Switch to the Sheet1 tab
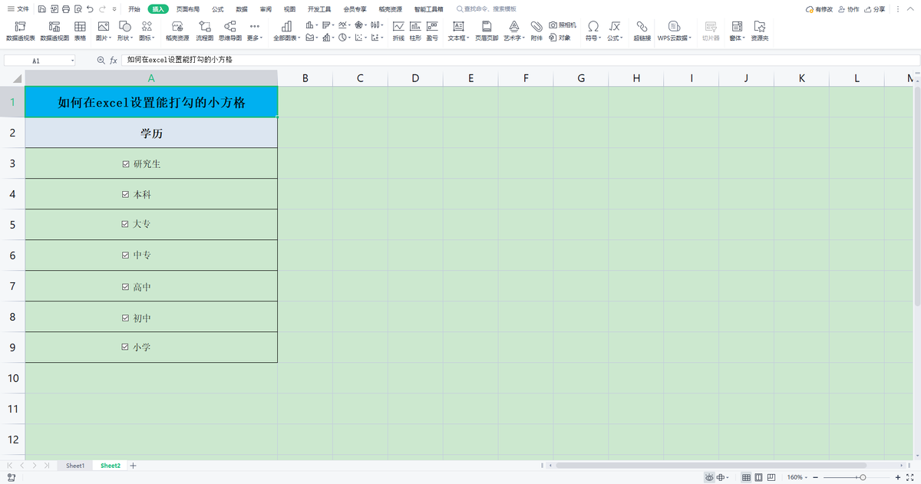The image size is (921, 484). pyautogui.click(x=75, y=466)
